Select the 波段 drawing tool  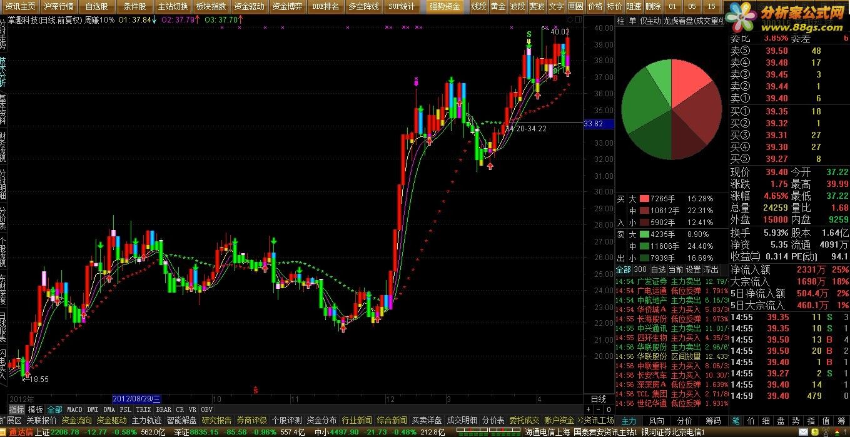pos(517,6)
